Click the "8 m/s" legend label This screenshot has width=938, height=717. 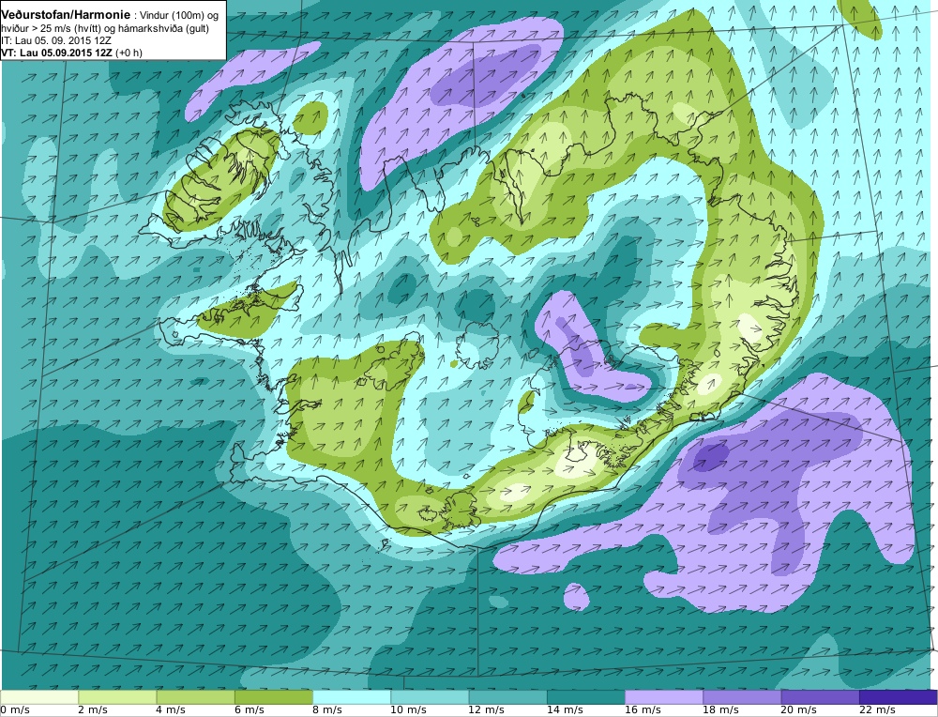(327, 710)
